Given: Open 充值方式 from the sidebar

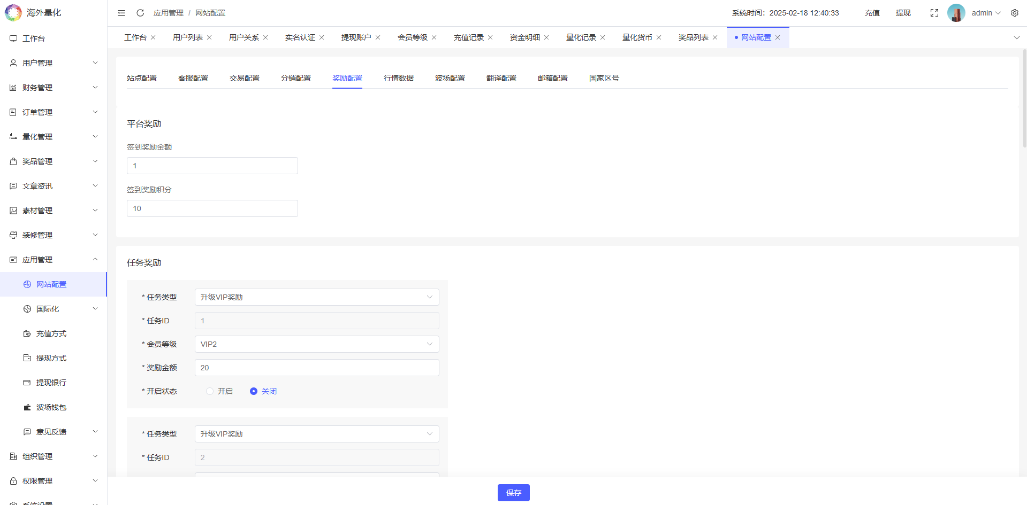Looking at the screenshot, I should pos(51,333).
